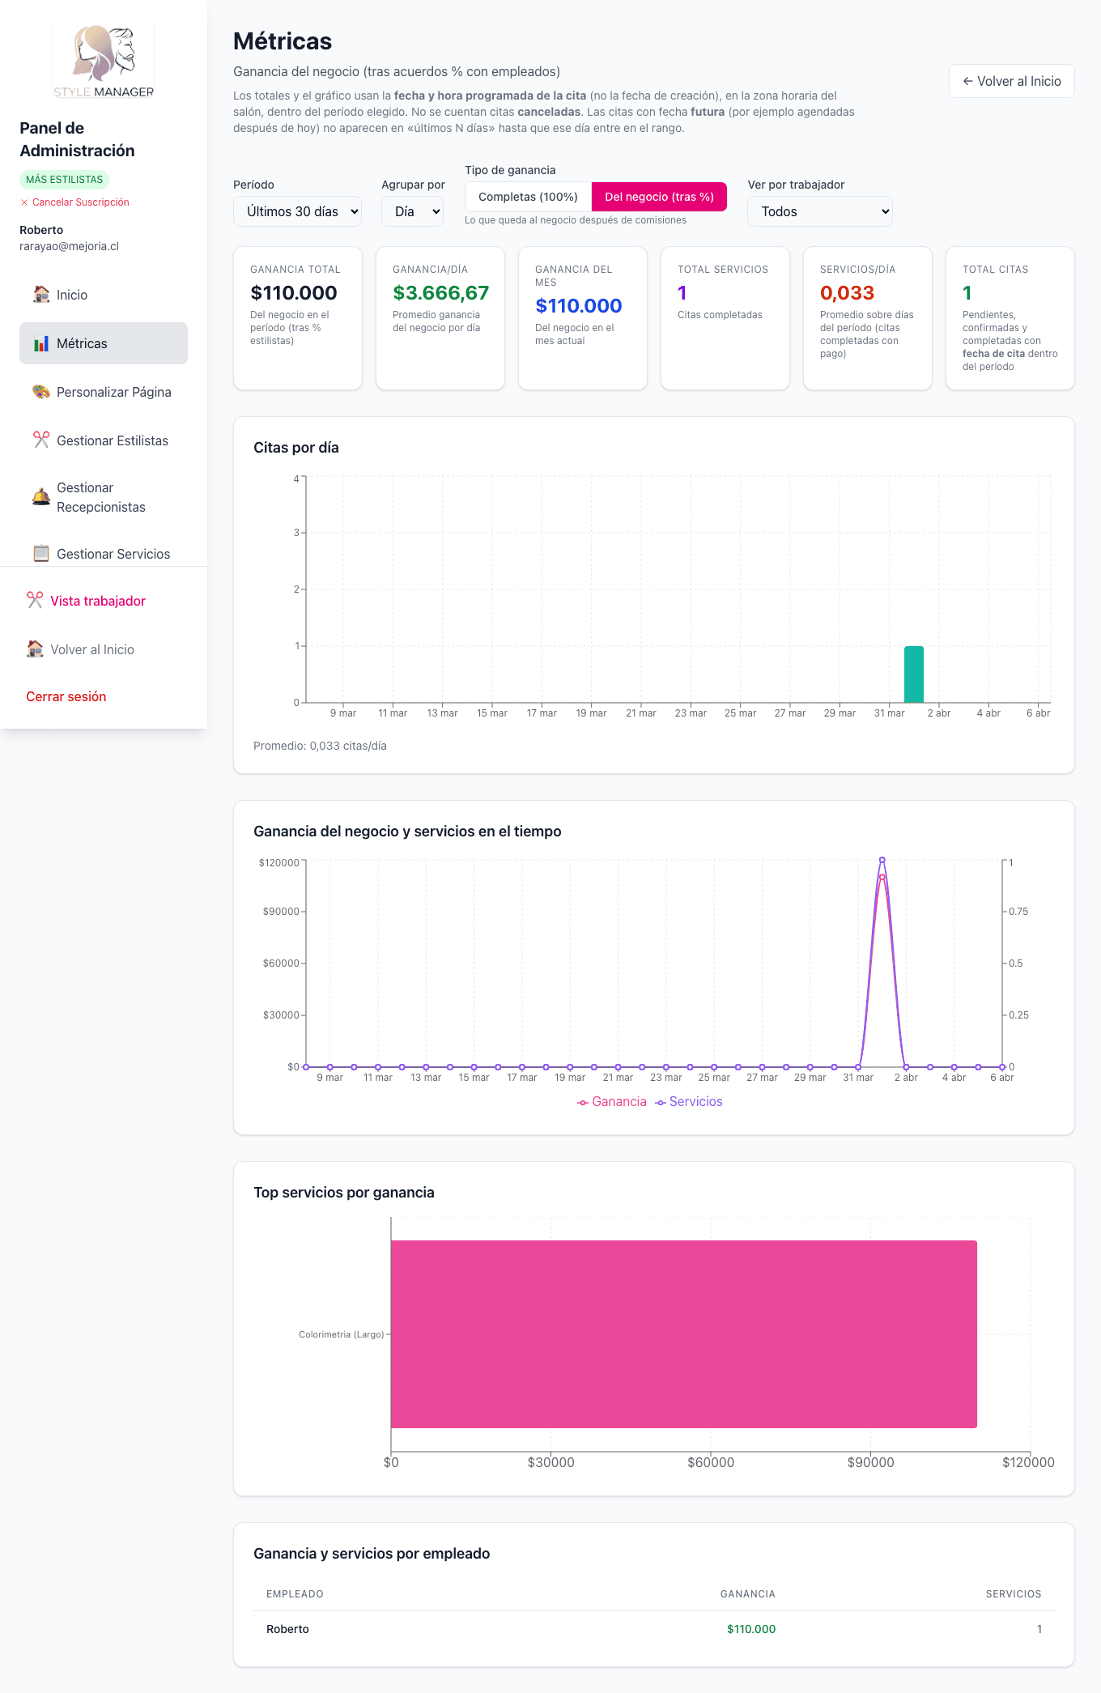Image resolution: width=1101 pixels, height=1693 pixels.
Task: Select Del negocio (tras %) earnings type
Action: pos(659,197)
